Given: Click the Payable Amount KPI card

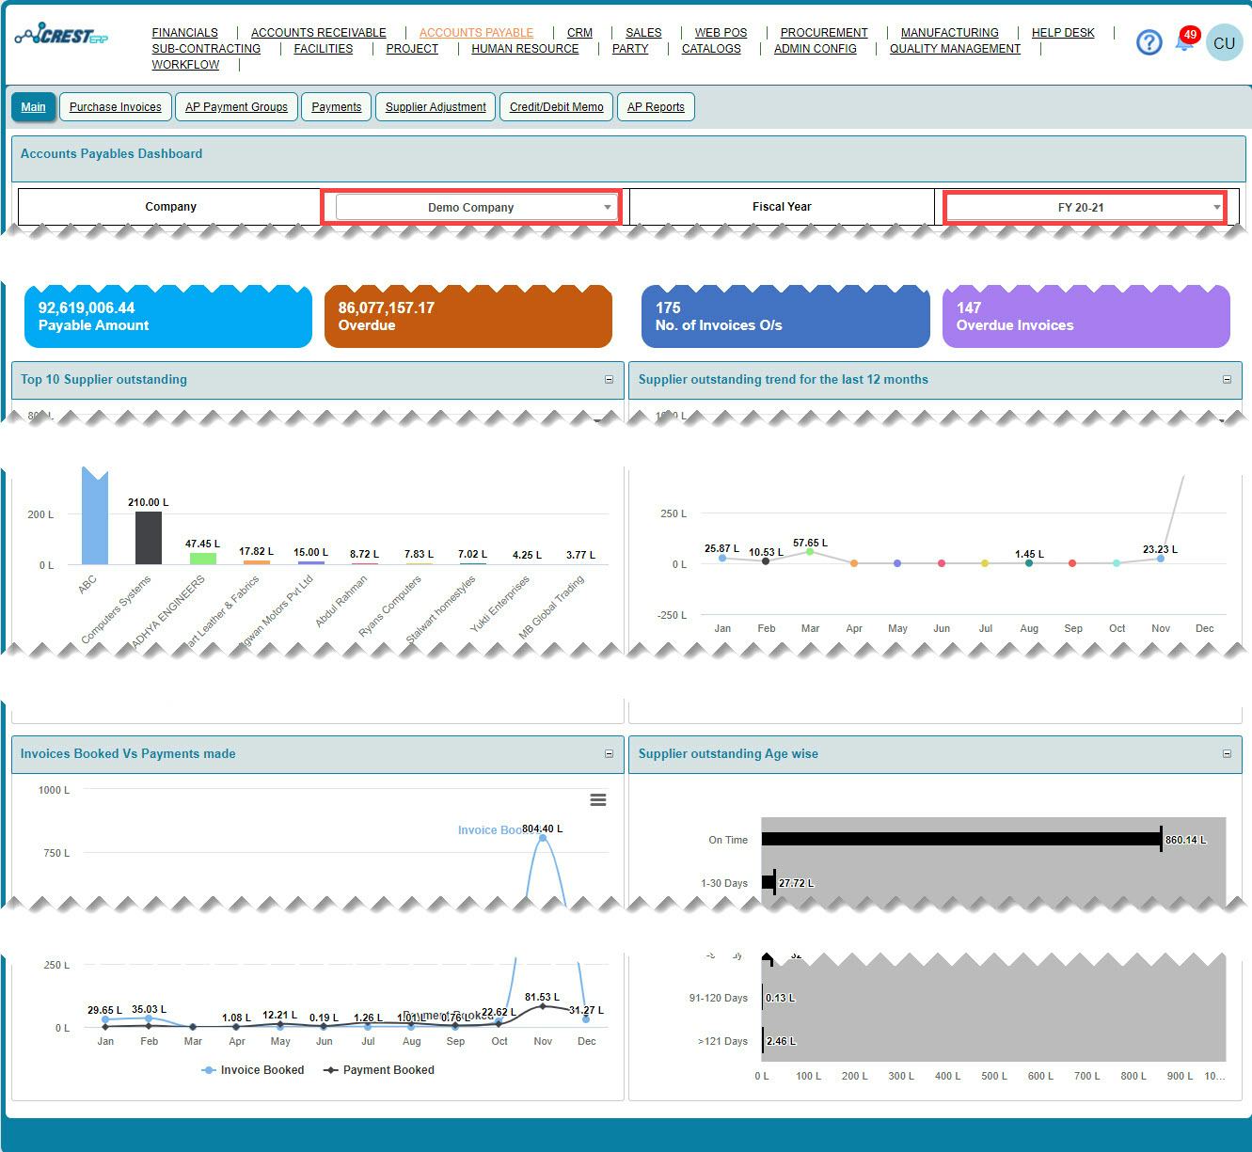Looking at the screenshot, I should [x=167, y=316].
